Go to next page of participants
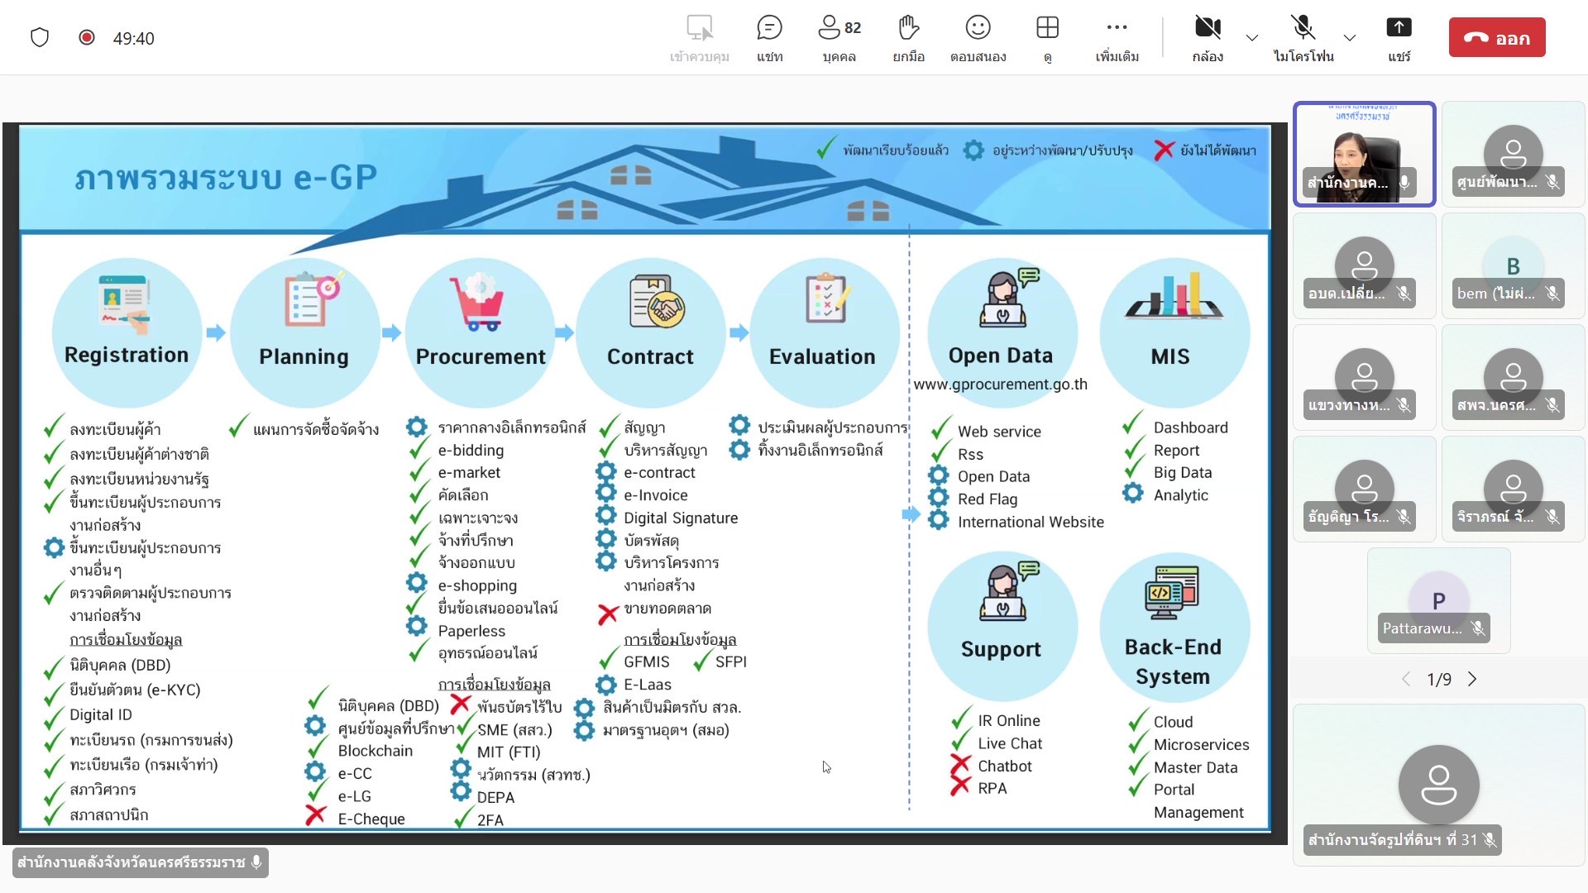The width and height of the screenshot is (1588, 893). pyautogui.click(x=1472, y=679)
